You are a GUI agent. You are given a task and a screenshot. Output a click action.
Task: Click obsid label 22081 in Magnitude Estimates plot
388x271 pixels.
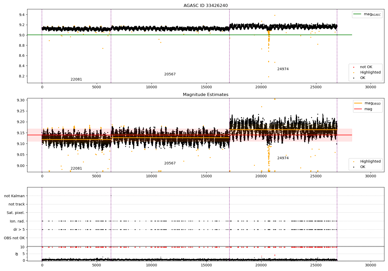[76, 169]
